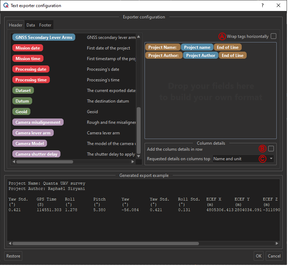Select the Processing time tag
Screen dimensions: 294x272
31,80
